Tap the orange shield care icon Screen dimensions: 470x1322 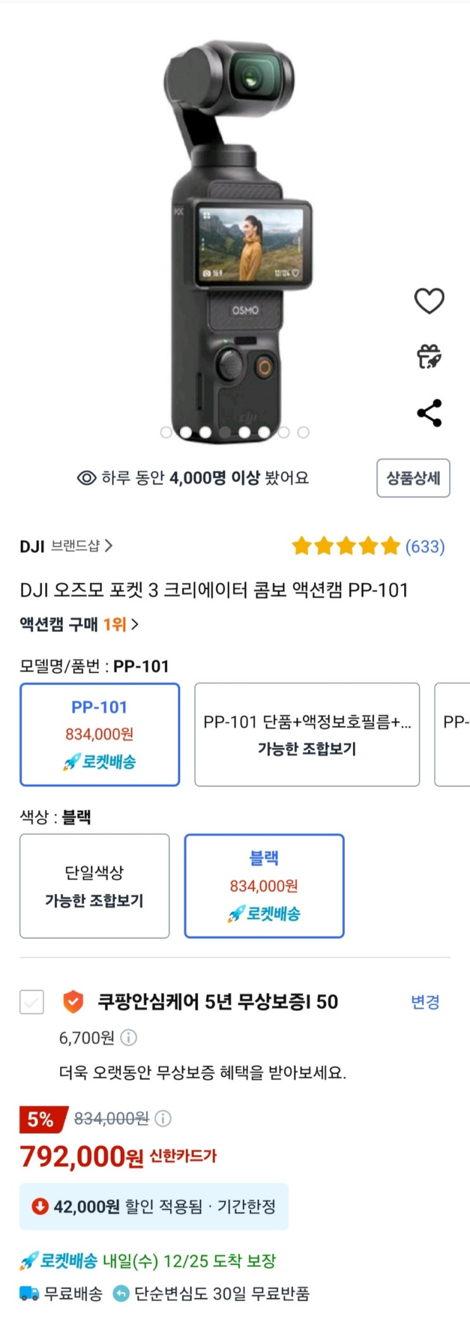(x=73, y=1002)
